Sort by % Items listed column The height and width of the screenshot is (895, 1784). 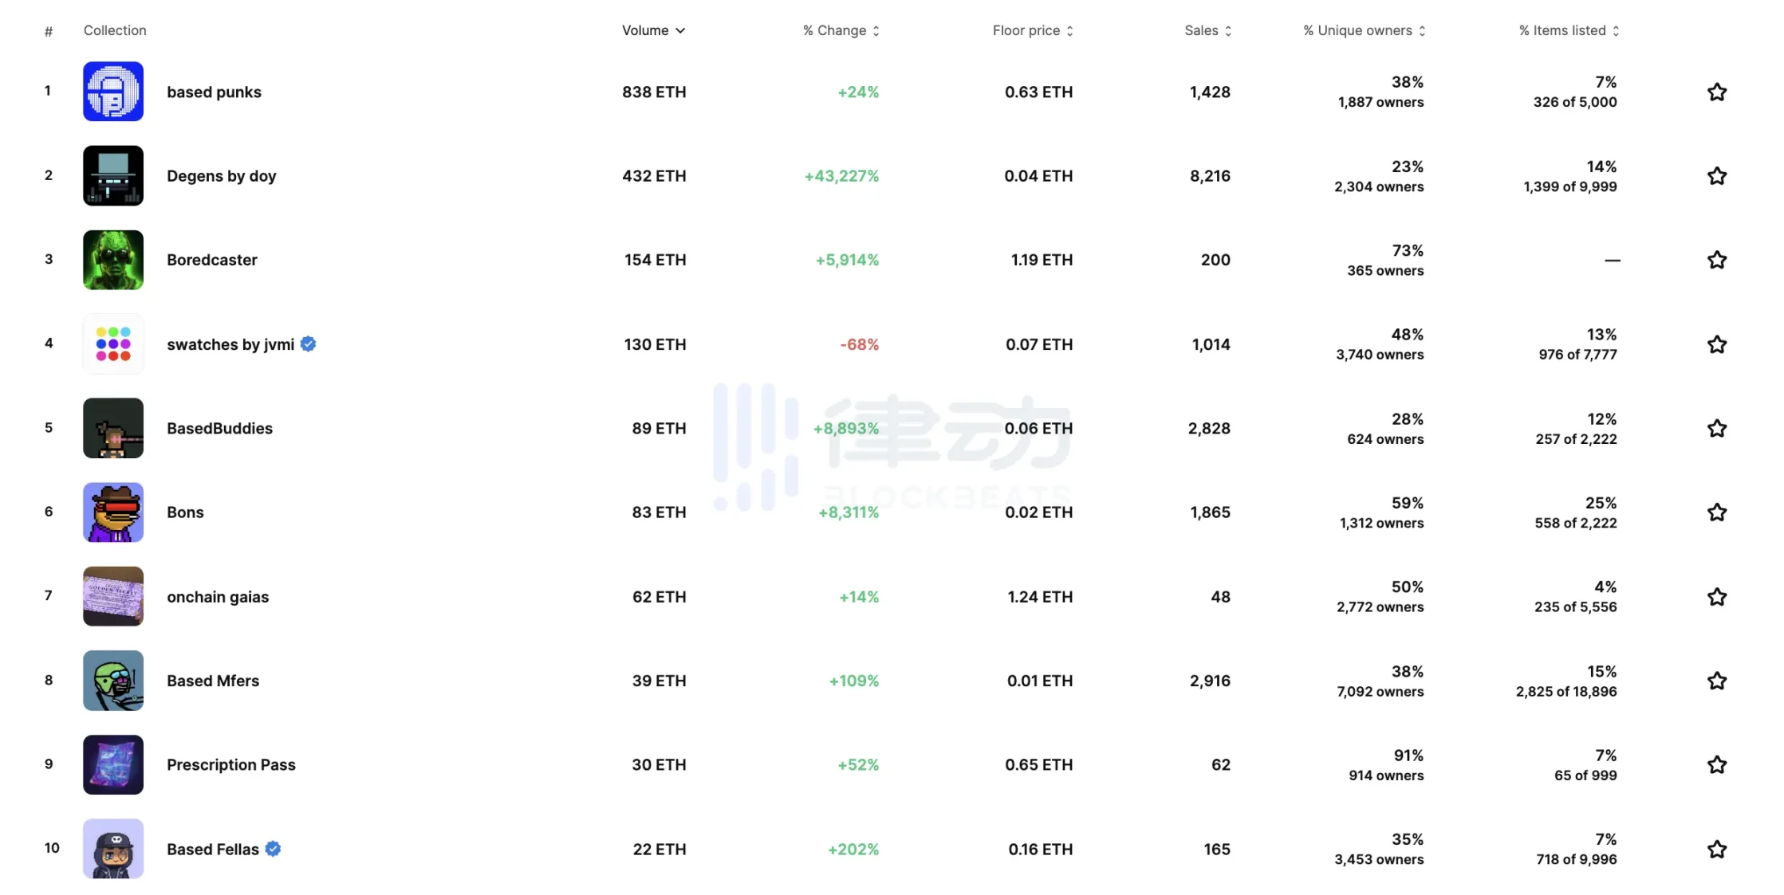tap(1569, 30)
